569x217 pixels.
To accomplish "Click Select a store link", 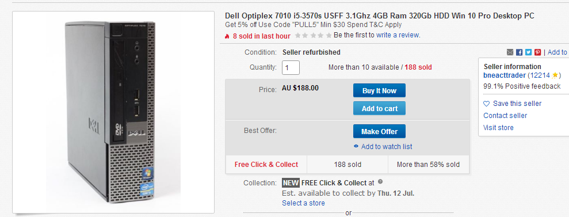I will click(x=303, y=203).
